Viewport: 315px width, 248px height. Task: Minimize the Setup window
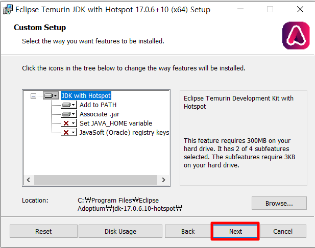pos(240,9)
